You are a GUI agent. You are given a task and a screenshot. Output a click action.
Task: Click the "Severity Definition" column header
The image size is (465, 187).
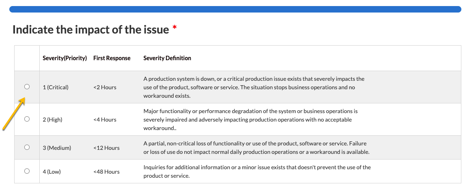(167, 58)
